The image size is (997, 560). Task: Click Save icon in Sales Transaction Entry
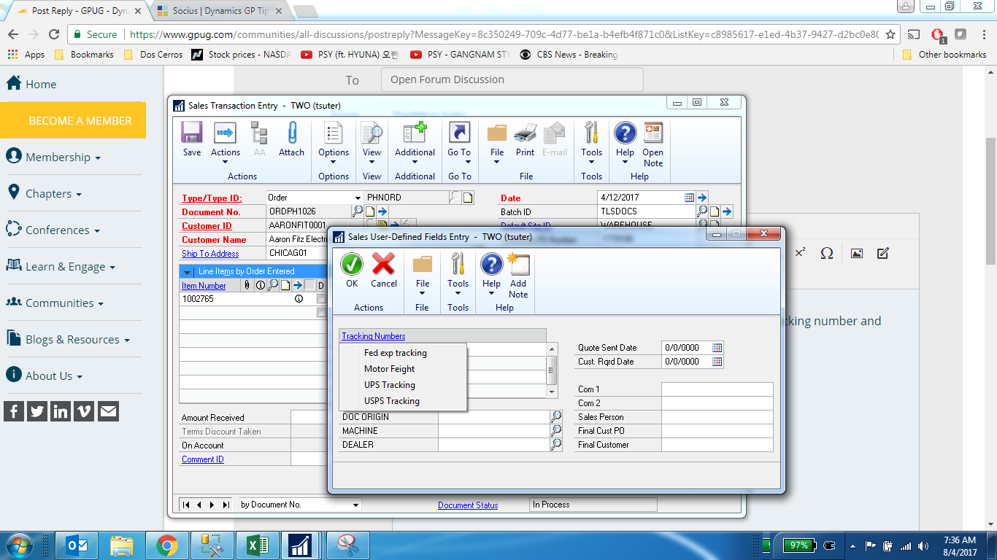[x=192, y=133]
